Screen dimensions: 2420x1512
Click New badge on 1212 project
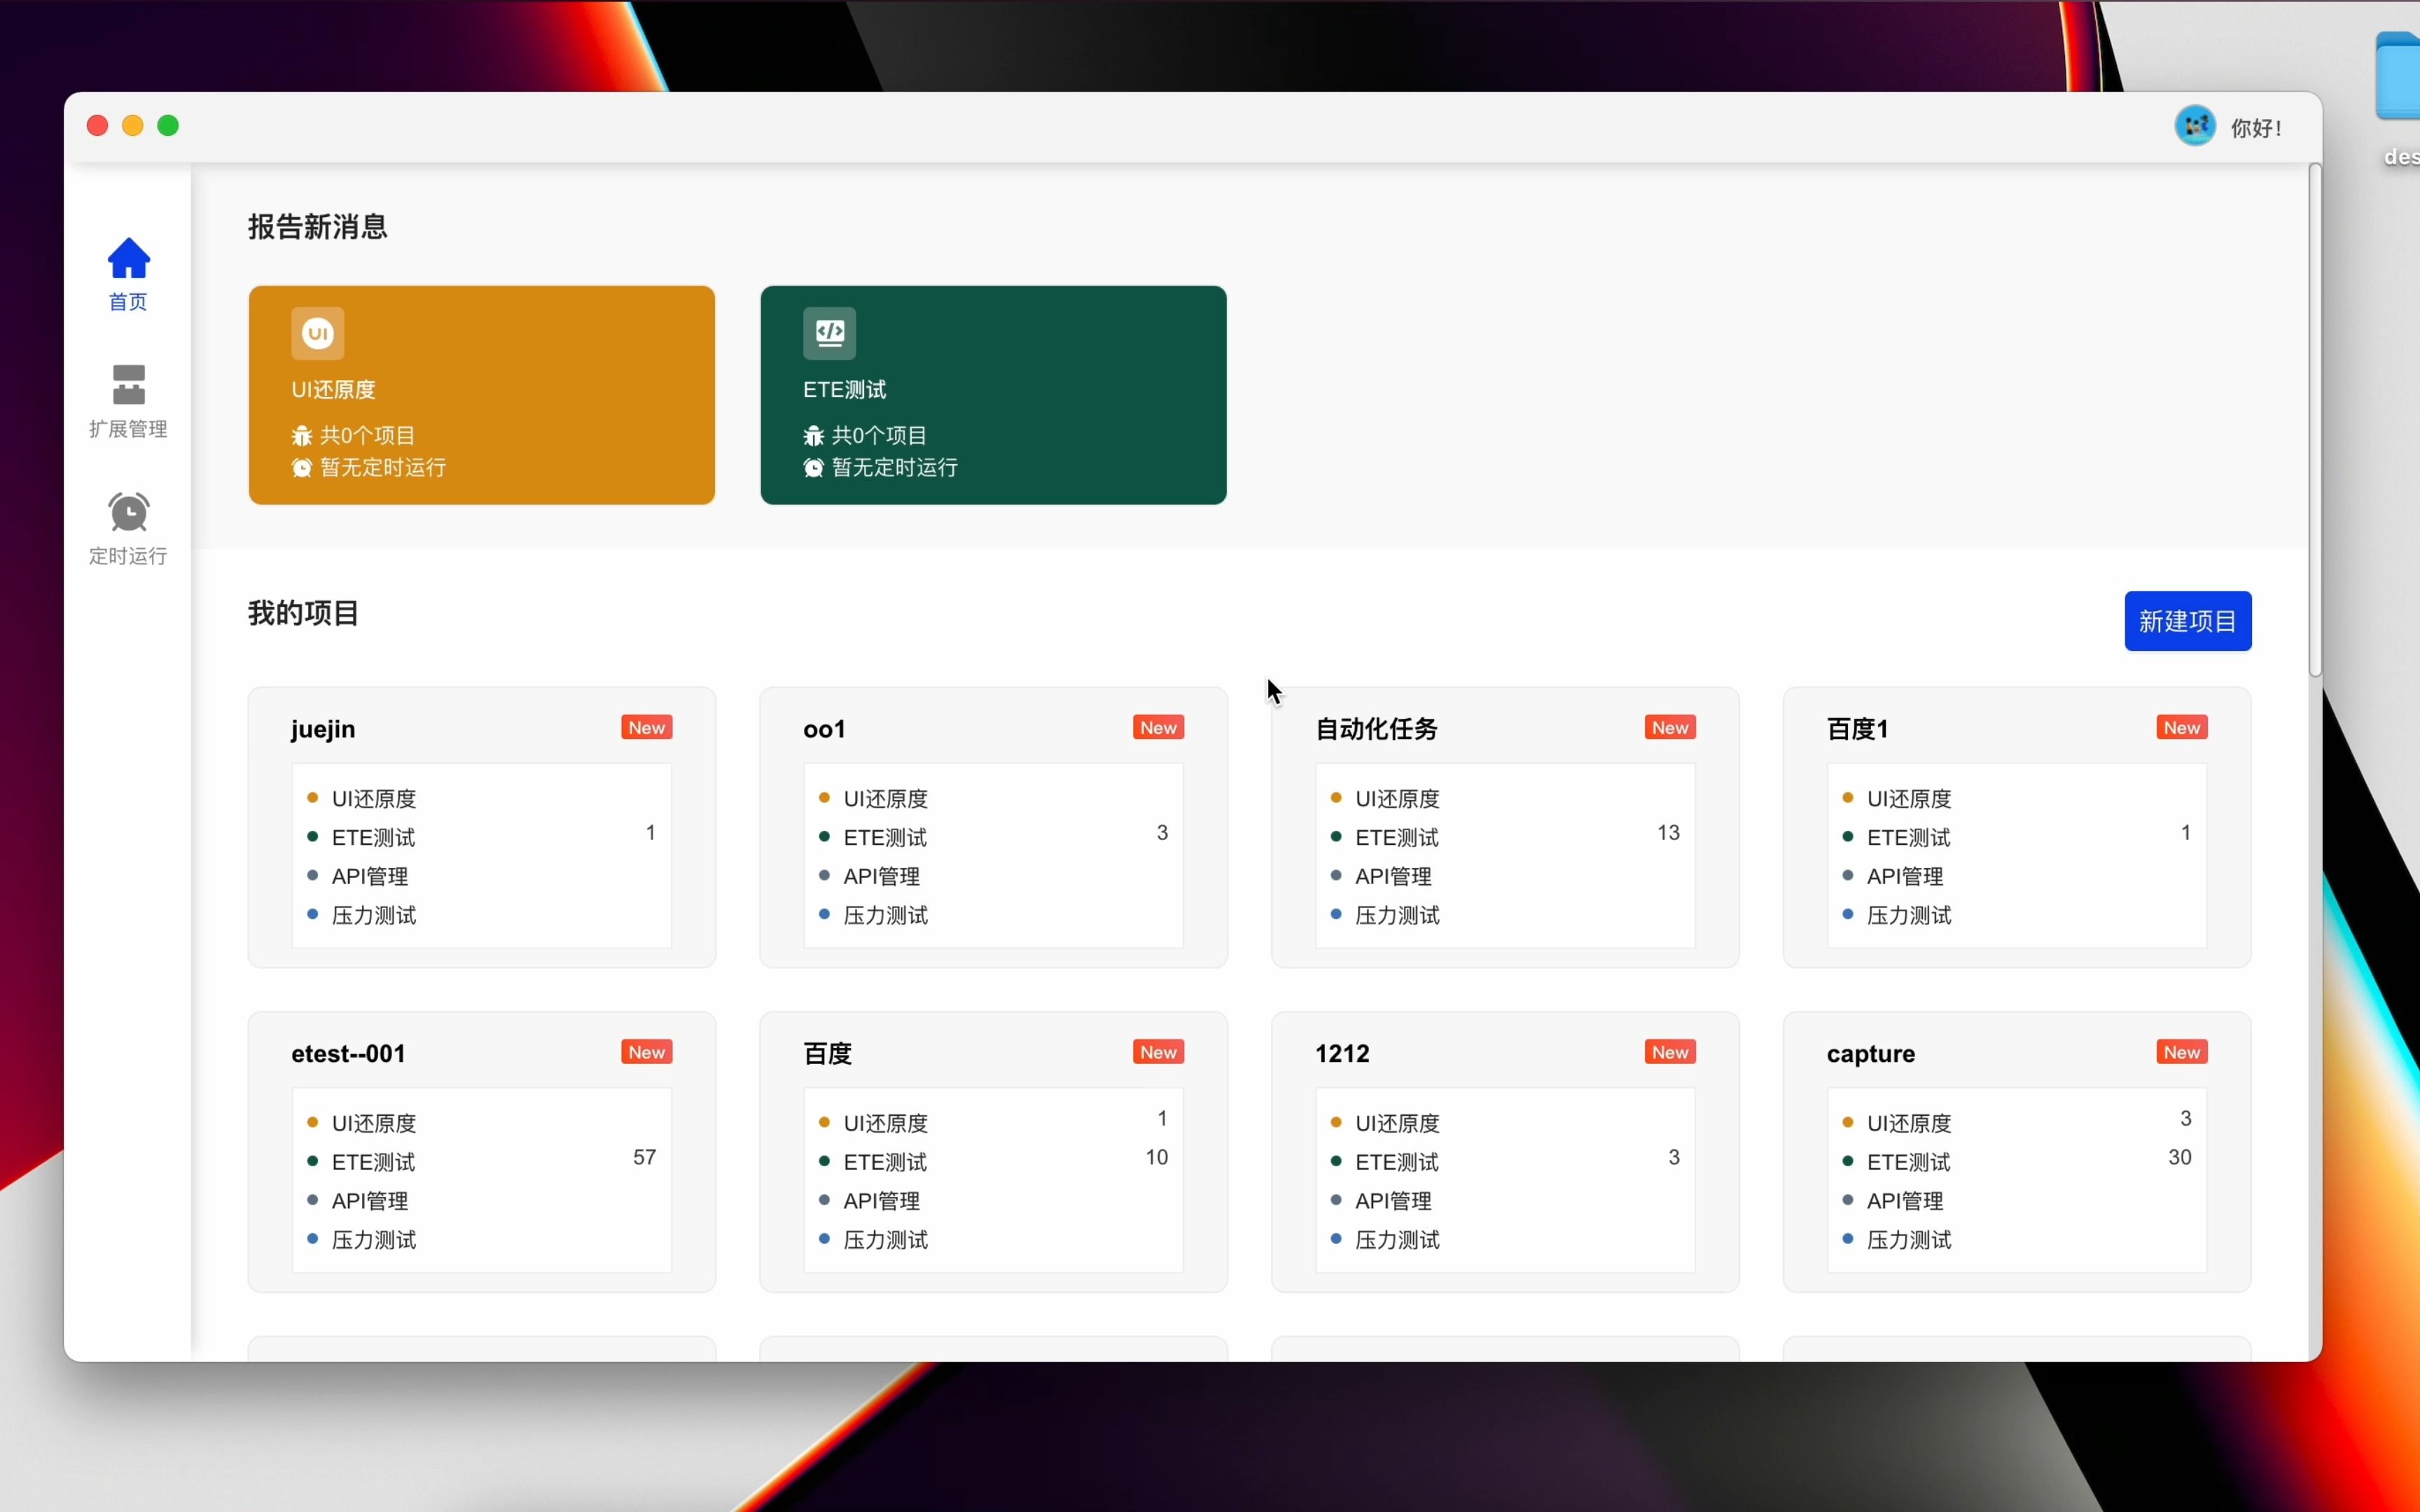1671,1052
